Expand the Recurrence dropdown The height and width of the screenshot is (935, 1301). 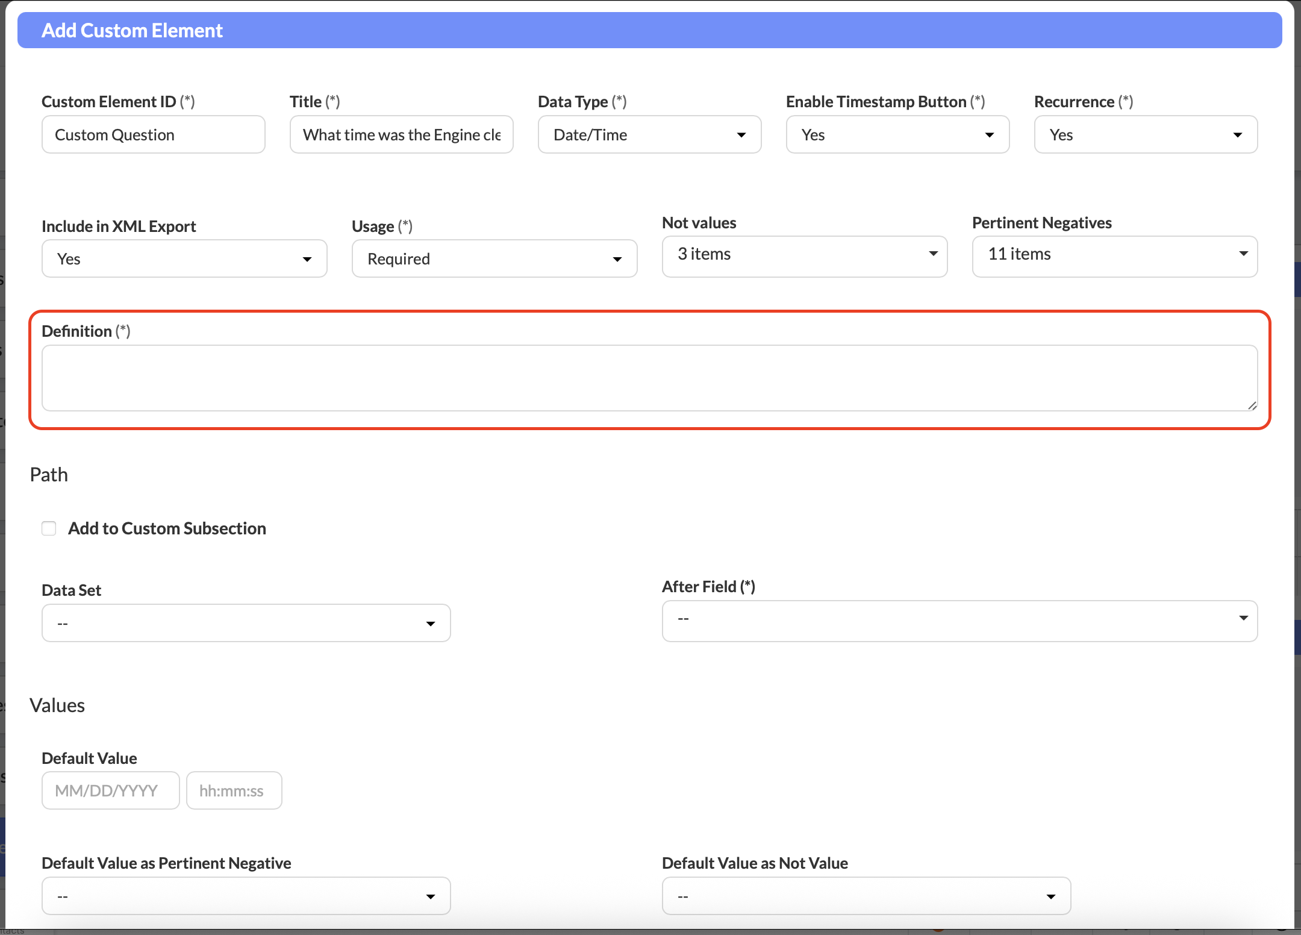point(1145,135)
